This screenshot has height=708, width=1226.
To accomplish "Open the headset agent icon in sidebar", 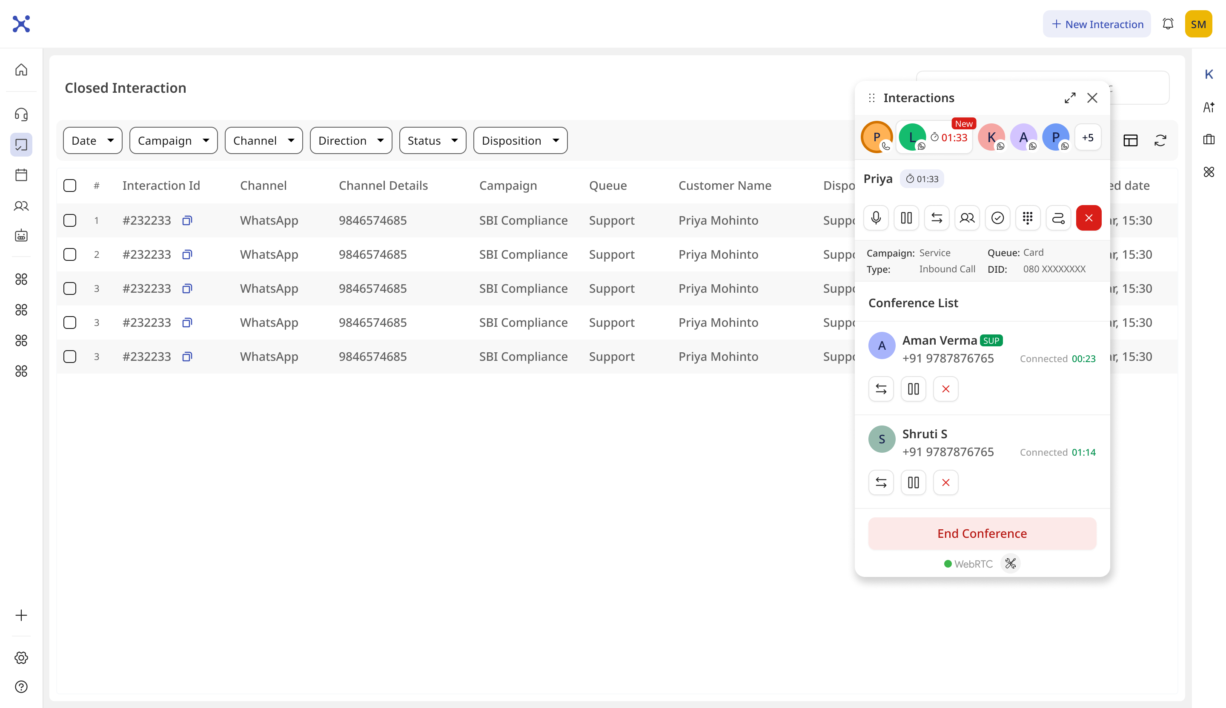I will click(21, 114).
